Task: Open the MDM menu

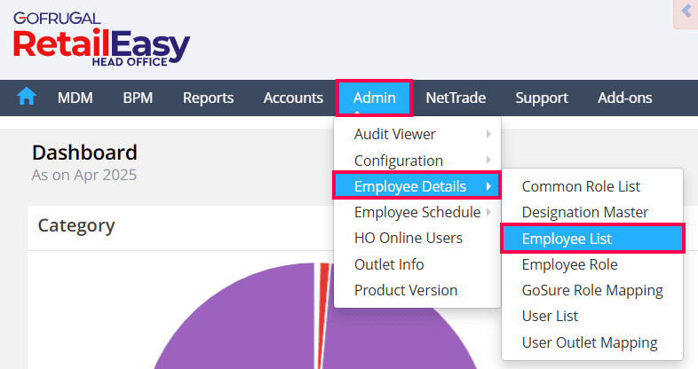Action: click(75, 98)
